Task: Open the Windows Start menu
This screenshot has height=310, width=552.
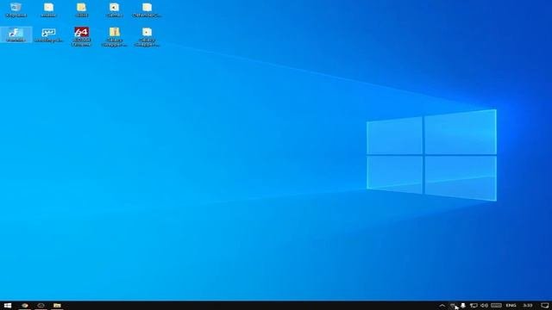Action: point(8,306)
